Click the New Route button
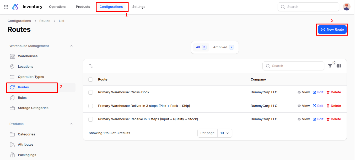 (x=332, y=30)
